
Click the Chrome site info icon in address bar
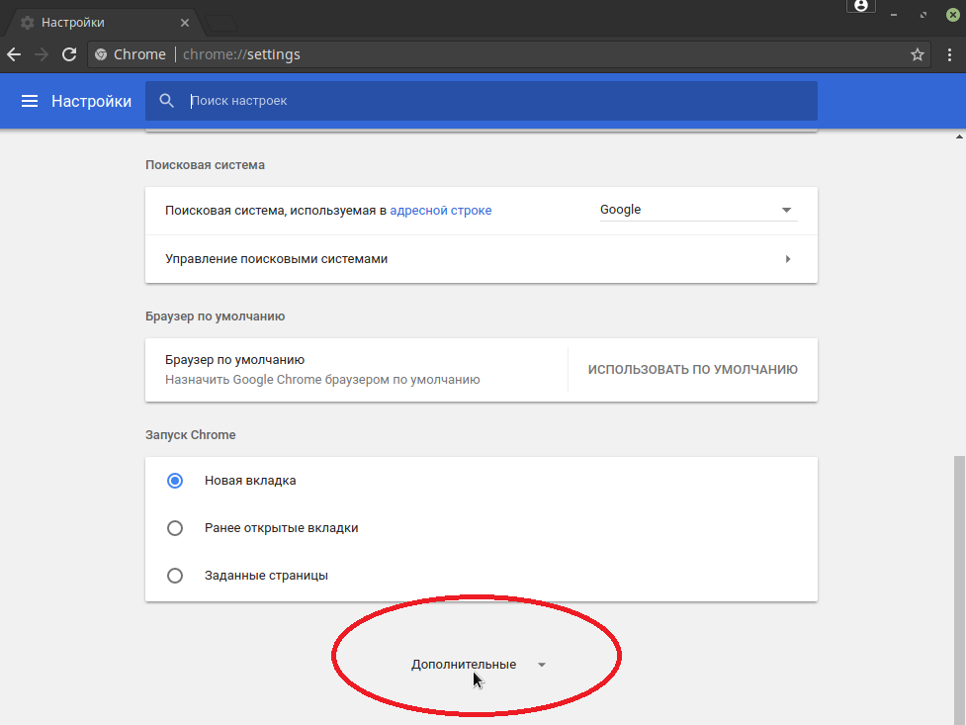pyautogui.click(x=101, y=54)
